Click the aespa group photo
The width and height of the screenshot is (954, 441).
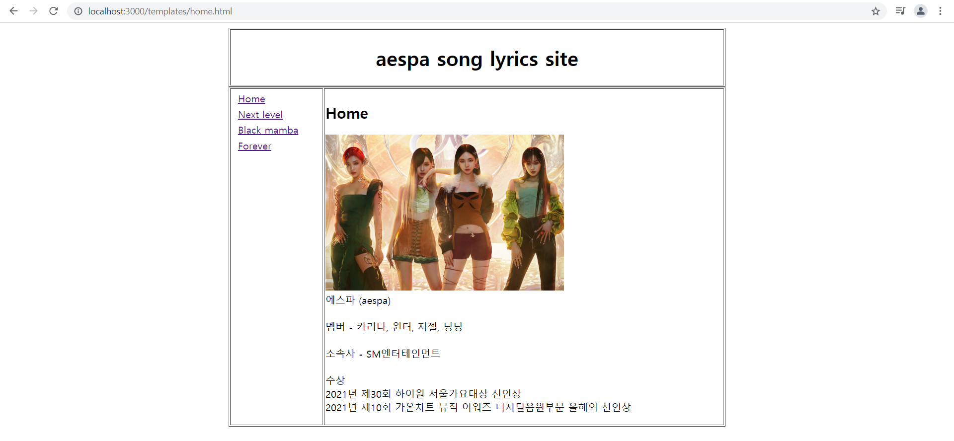coord(445,213)
